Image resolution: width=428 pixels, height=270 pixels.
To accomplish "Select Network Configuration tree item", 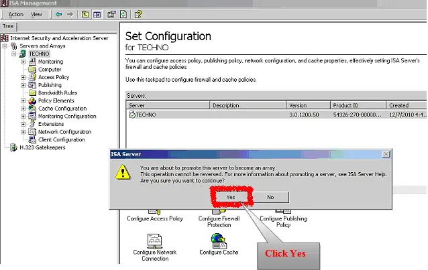I will pos(64,132).
